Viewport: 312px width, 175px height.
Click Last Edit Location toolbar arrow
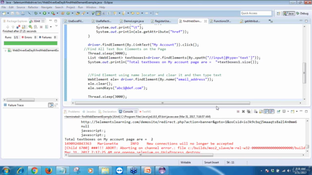132,13
